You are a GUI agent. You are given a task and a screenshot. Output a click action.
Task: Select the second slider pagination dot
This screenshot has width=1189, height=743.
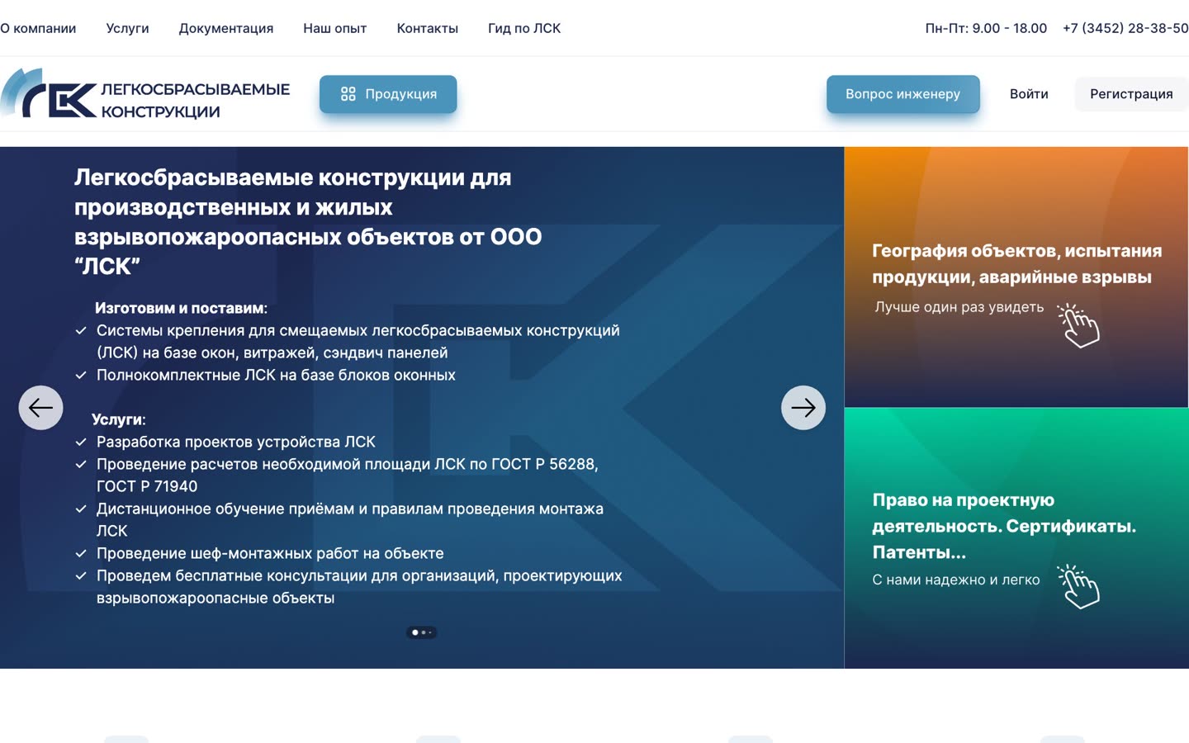pos(424,632)
